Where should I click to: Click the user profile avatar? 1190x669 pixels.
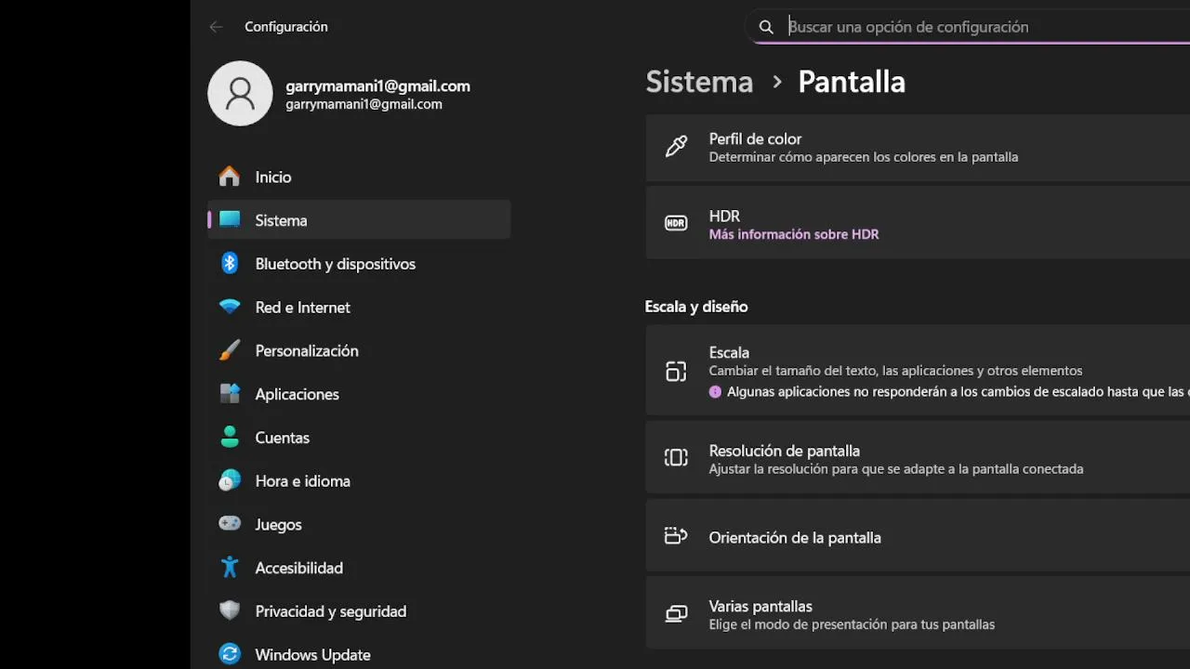coord(240,94)
